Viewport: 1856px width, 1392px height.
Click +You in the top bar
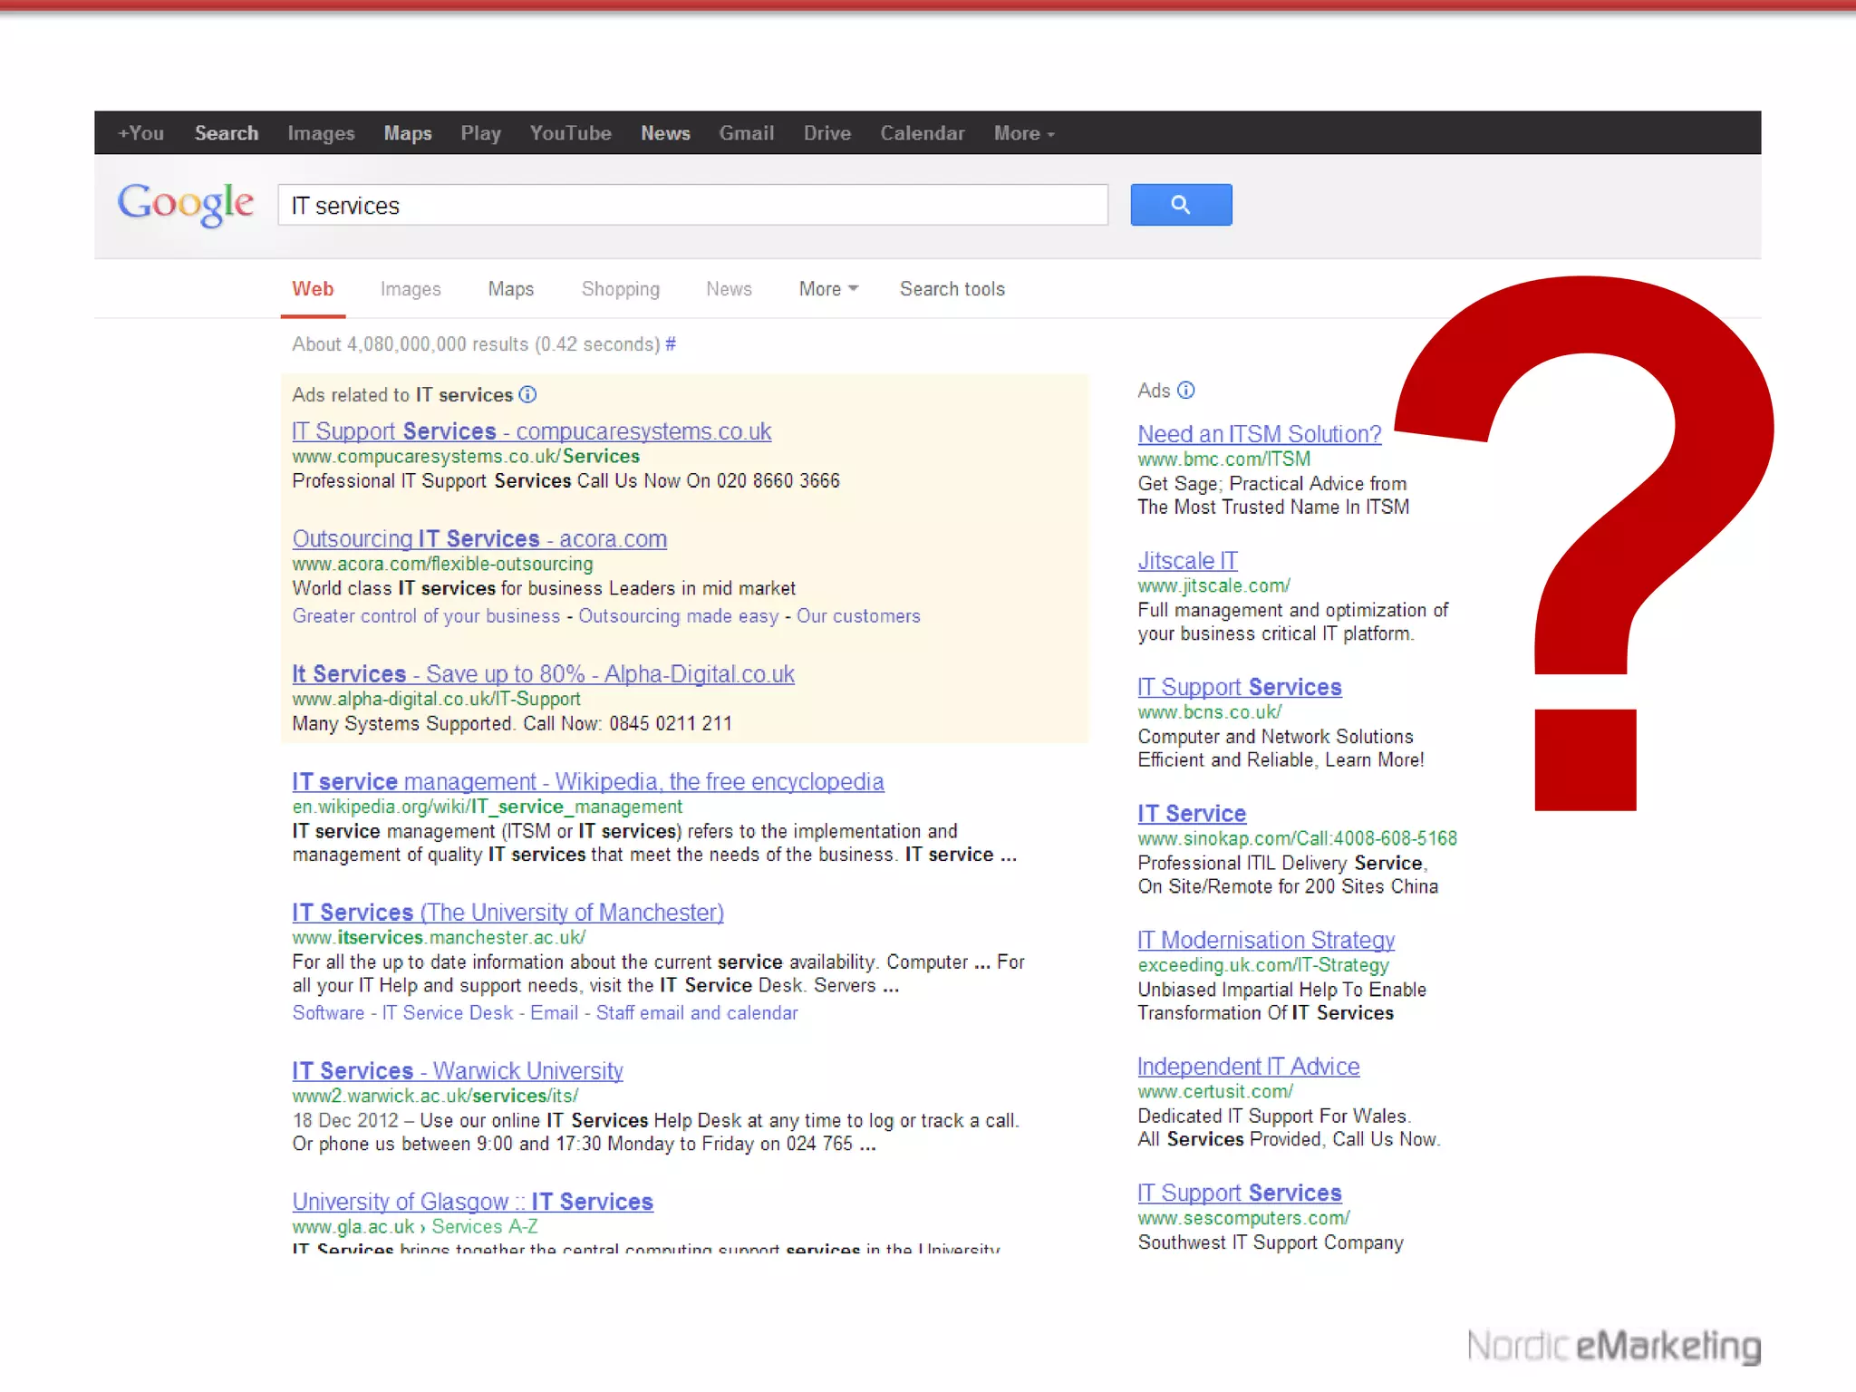[140, 133]
